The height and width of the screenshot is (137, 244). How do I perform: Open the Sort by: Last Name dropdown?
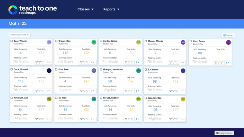pos(19,35)
